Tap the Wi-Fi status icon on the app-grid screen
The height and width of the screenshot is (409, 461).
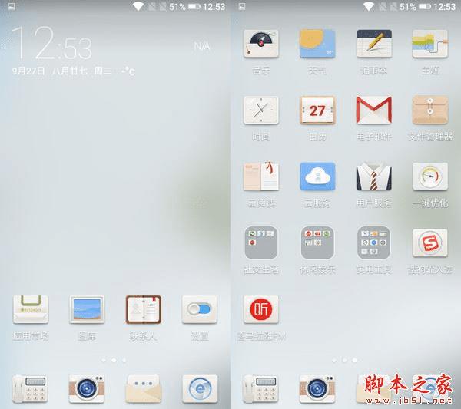pos(369,6)
